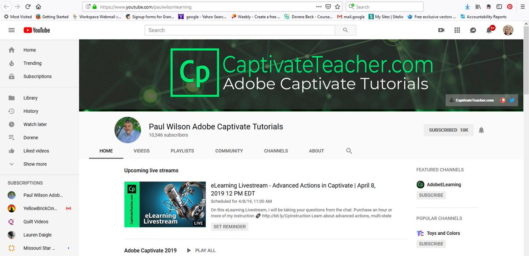Subscribe to Toys and Colors channel
This screenshot has height=256, width=529.
pos(431,244)
